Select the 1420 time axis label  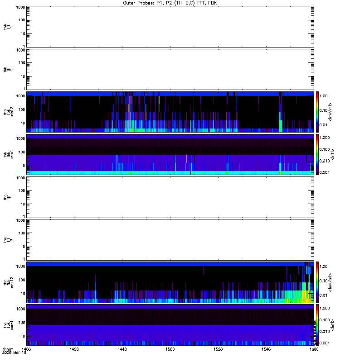click(74, 349)
